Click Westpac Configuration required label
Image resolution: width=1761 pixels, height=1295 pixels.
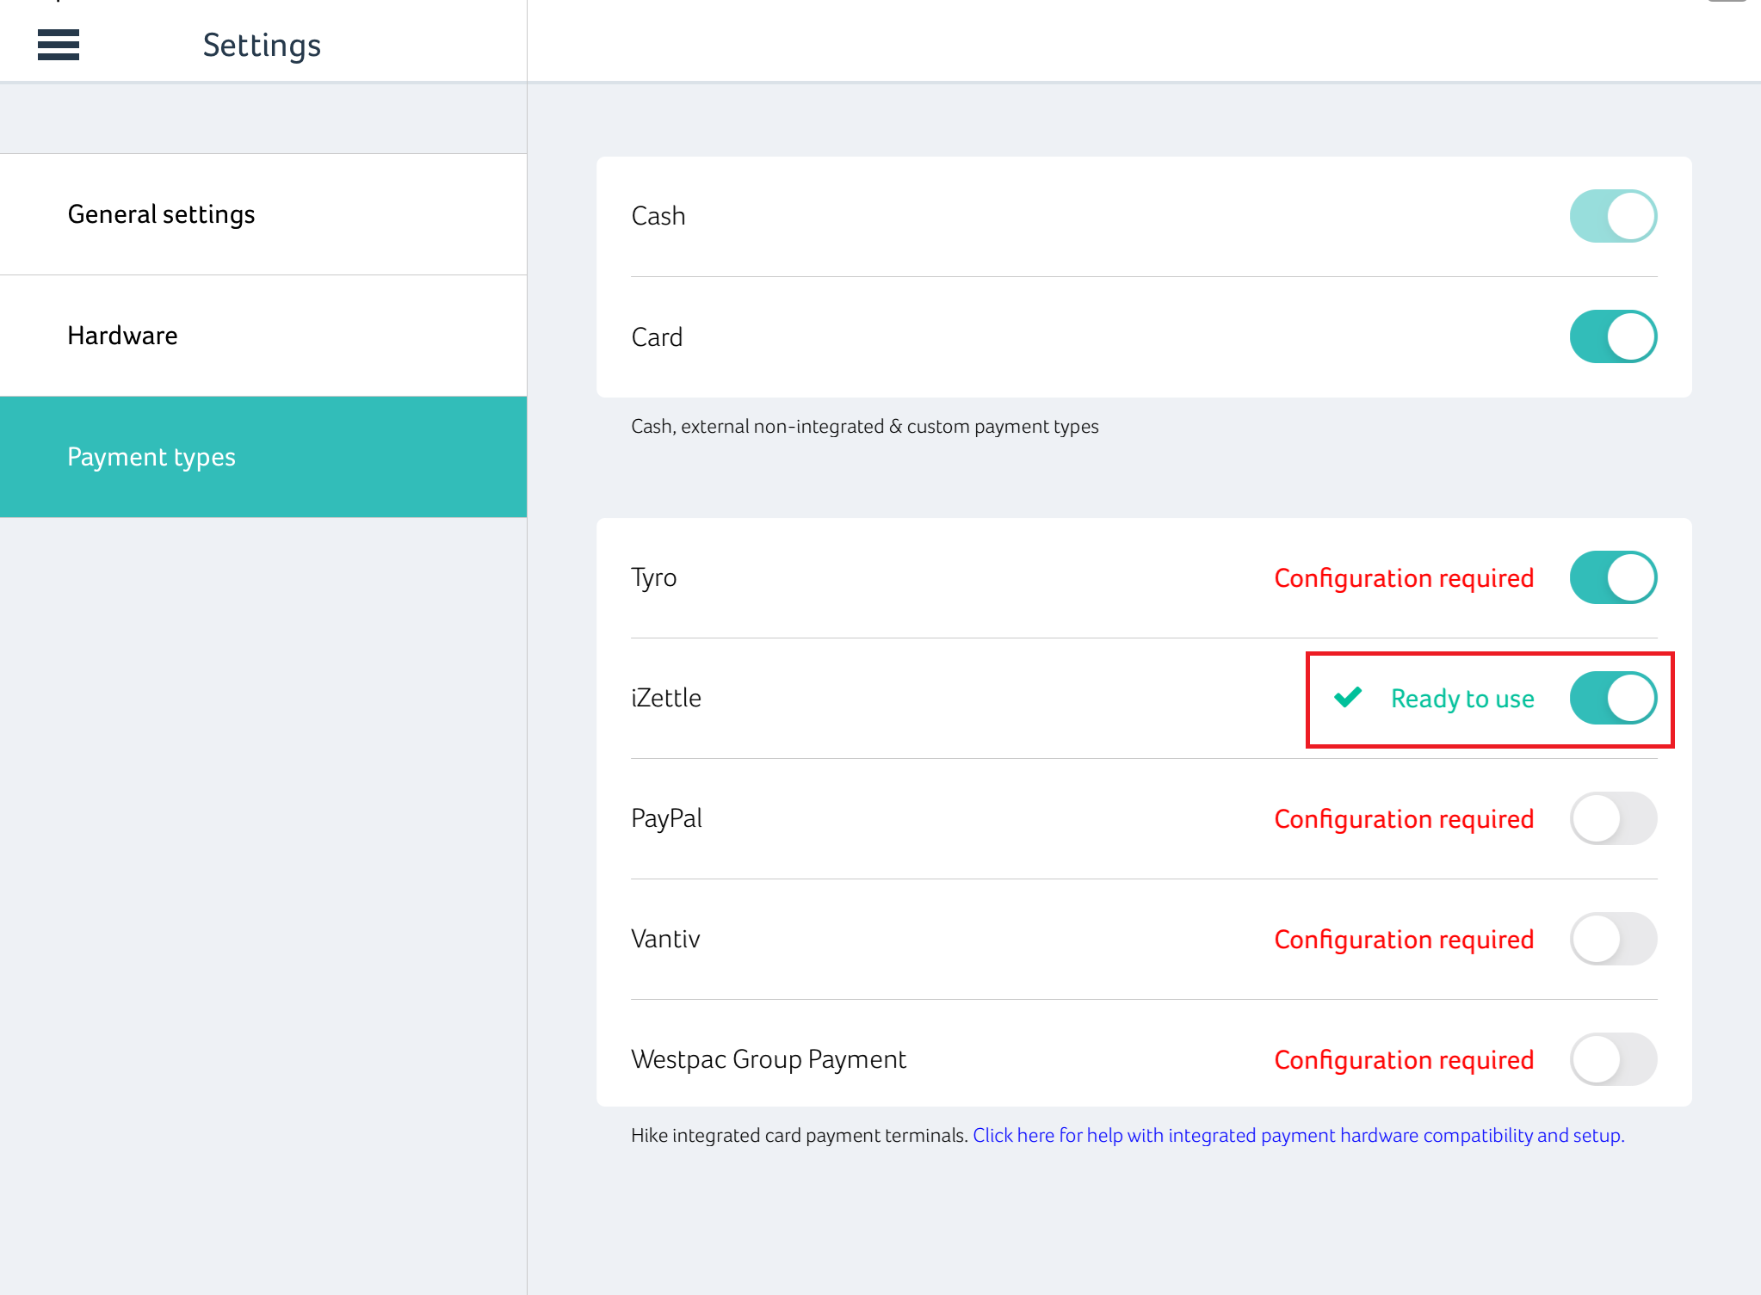click(x=1404, y=1060)
